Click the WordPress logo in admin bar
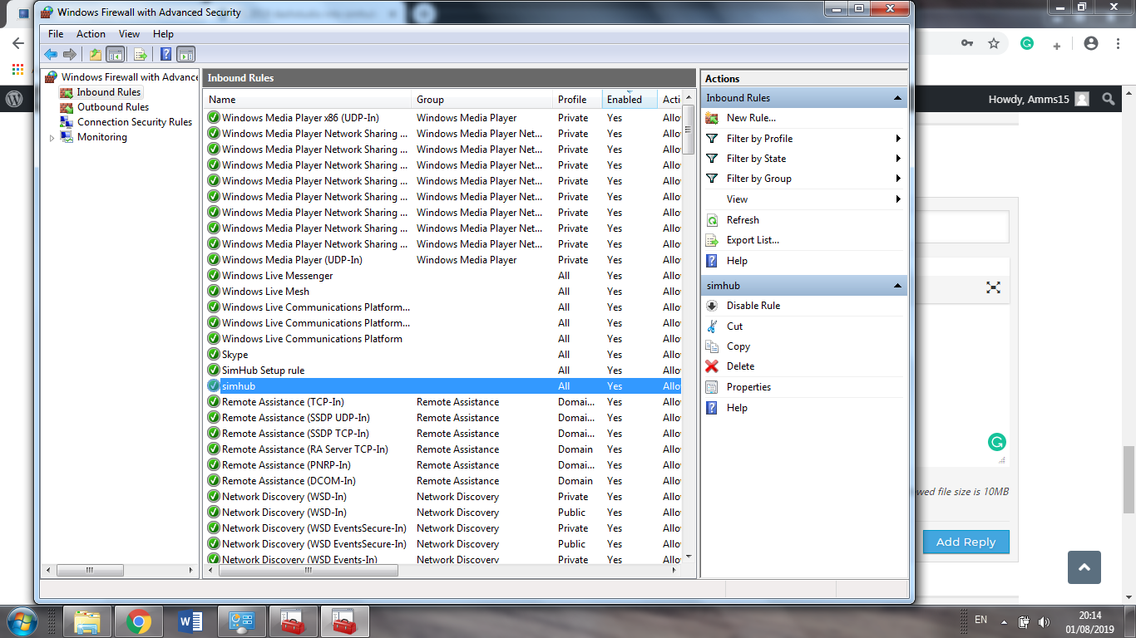The width and height of the screenshot is (1136, 638). point(14,99)
